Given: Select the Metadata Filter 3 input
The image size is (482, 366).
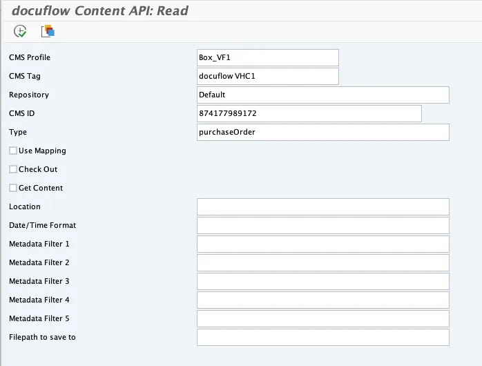Looking at the screenshot, I should (323, 281).
